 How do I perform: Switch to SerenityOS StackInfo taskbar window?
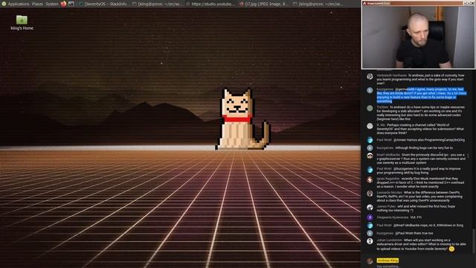click(x=103, y=4)
